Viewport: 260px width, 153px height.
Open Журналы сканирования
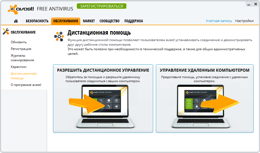click(x=22, y=58)
